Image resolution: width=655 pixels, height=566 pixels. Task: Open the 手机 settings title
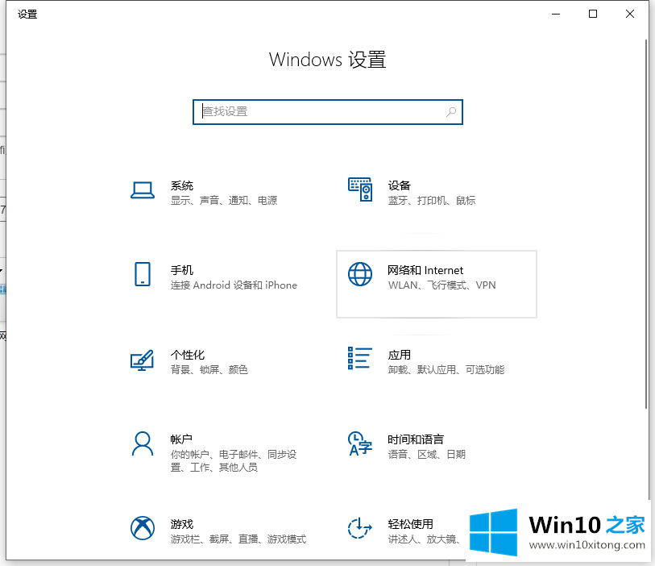(x=182, y=270)
